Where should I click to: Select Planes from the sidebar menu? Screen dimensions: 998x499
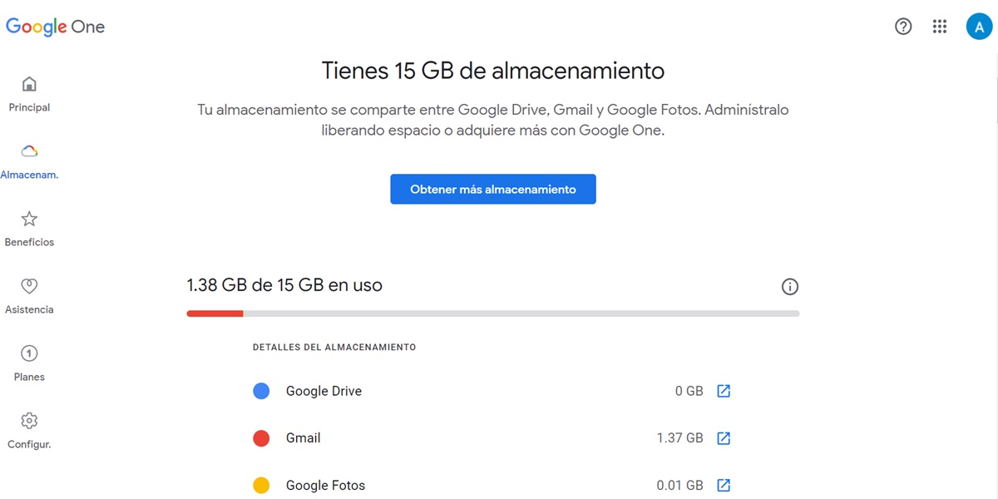pyautogui.click(x=28, y=377)
